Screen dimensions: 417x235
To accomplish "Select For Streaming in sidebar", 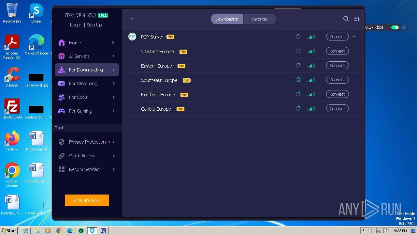I will tap(87, 84).
